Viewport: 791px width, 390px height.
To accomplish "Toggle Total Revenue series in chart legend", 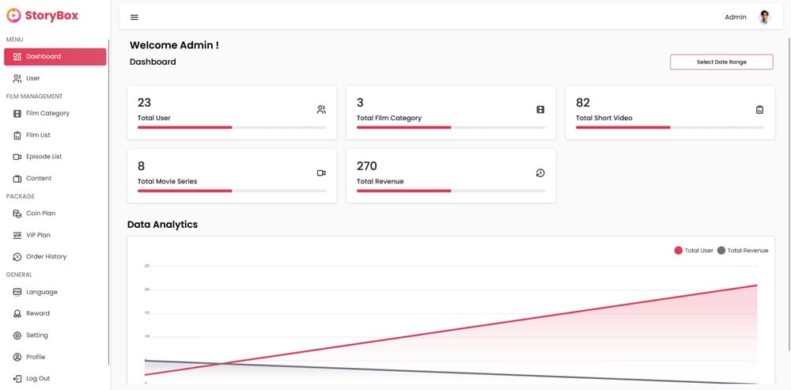I will coord(743,250).
